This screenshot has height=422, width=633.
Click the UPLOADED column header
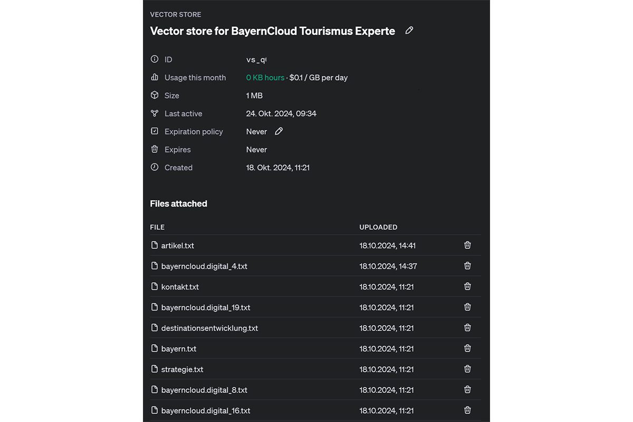pos(378,227)
